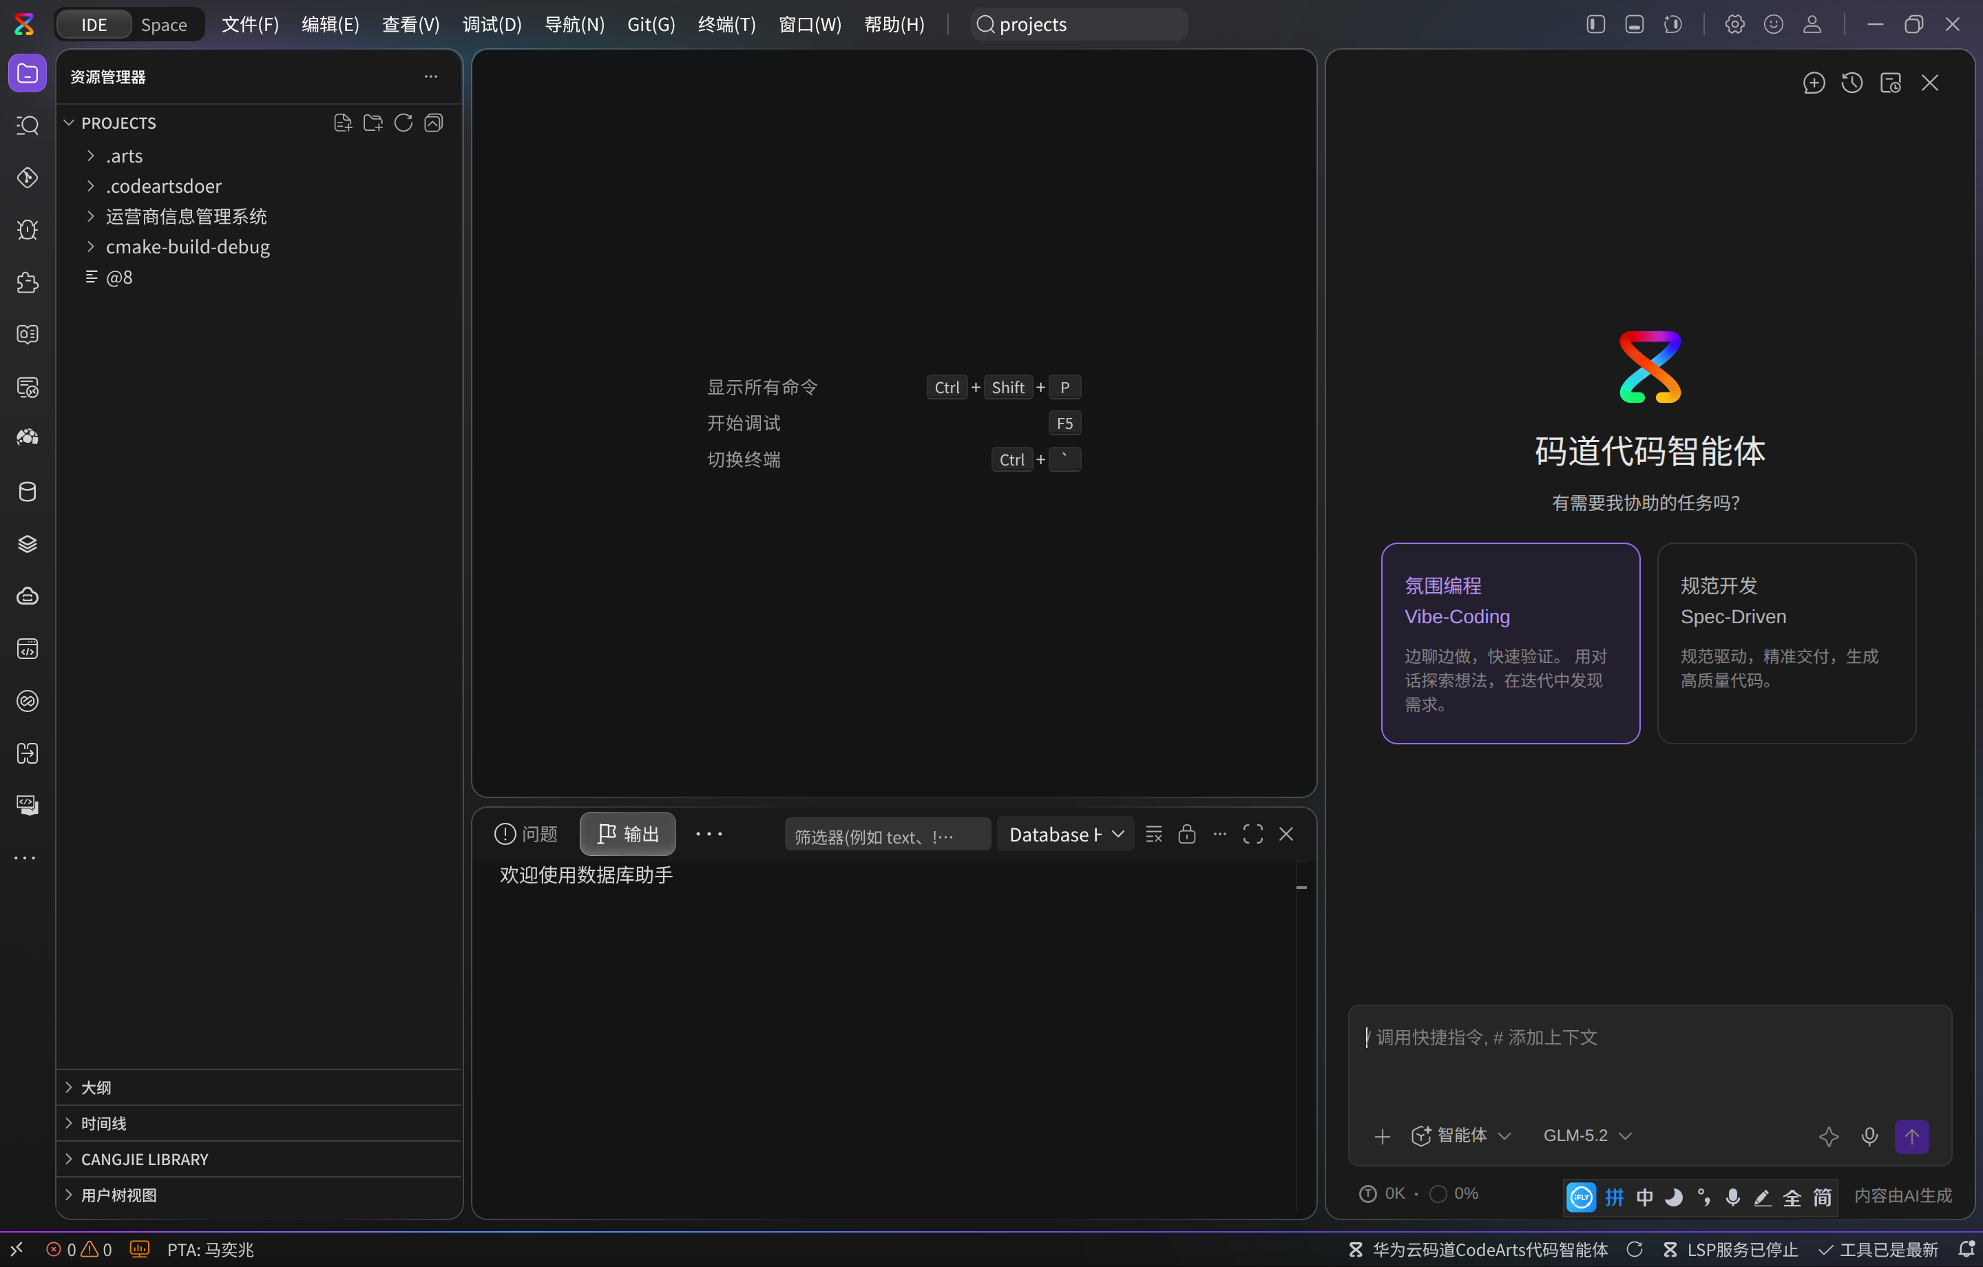Collapse all folders in PROJECTS explorer
This screenshot has height=1267, width=1983.
[433, 123]
